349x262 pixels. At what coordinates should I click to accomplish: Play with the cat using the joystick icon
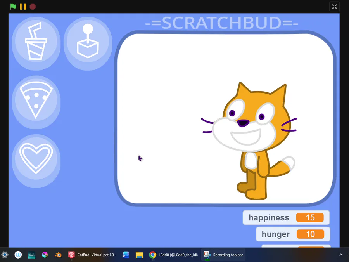[88, 43]
